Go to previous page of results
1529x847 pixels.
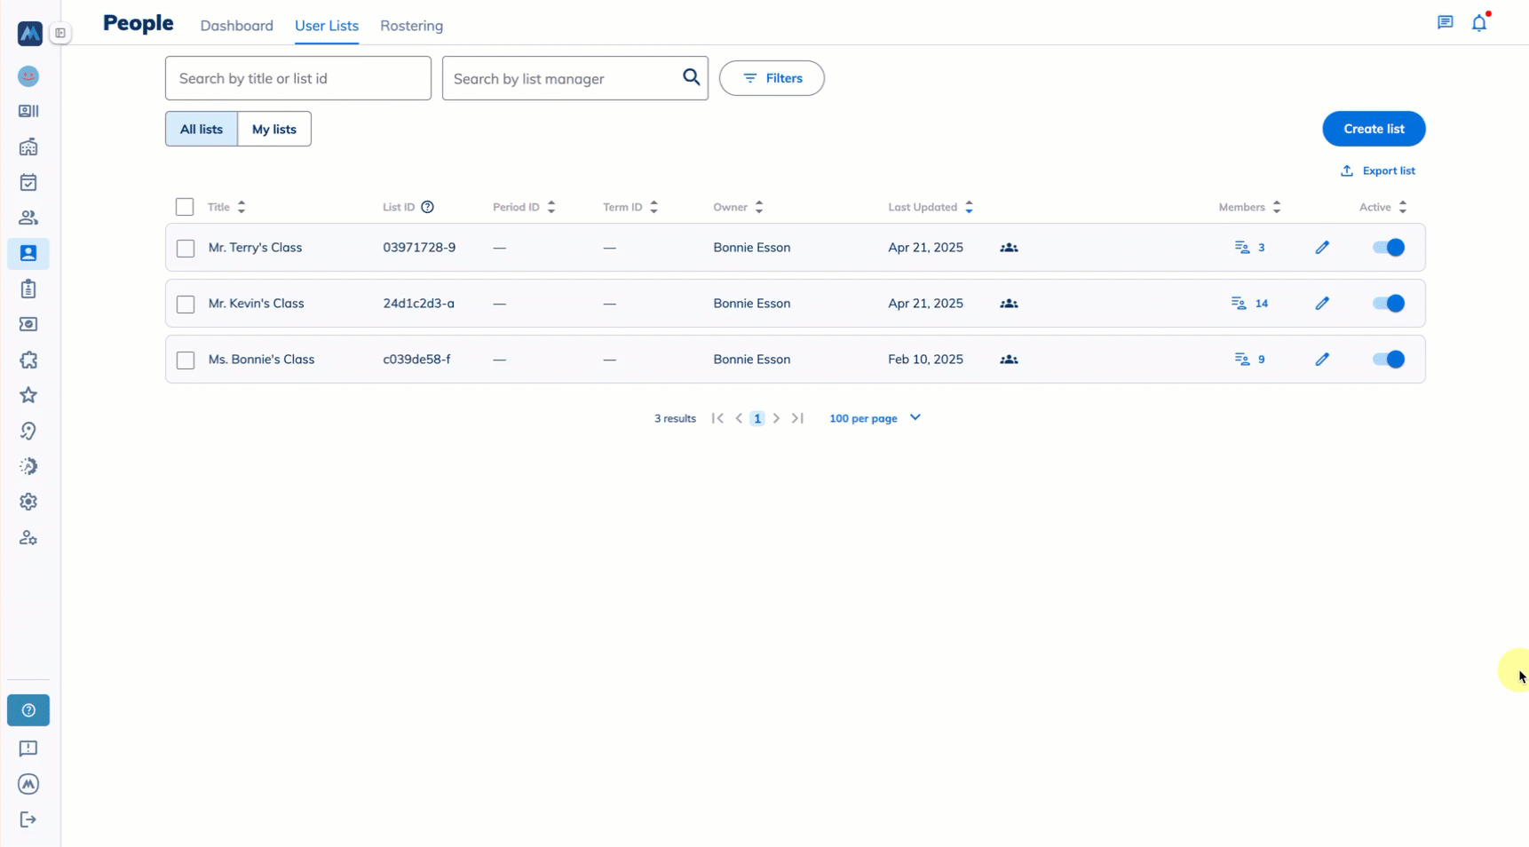click(739, 418)
